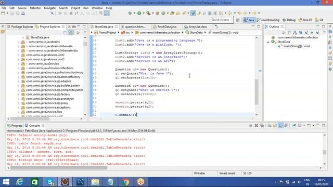Open Skype from the taskbar
Image resolution: width=333 pixels, height=187 pixels.
(50, 182)
